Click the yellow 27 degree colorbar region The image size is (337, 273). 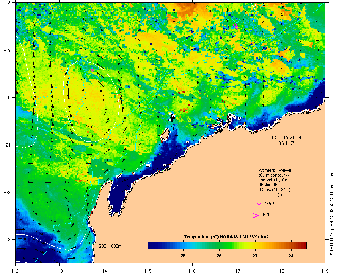255,245
